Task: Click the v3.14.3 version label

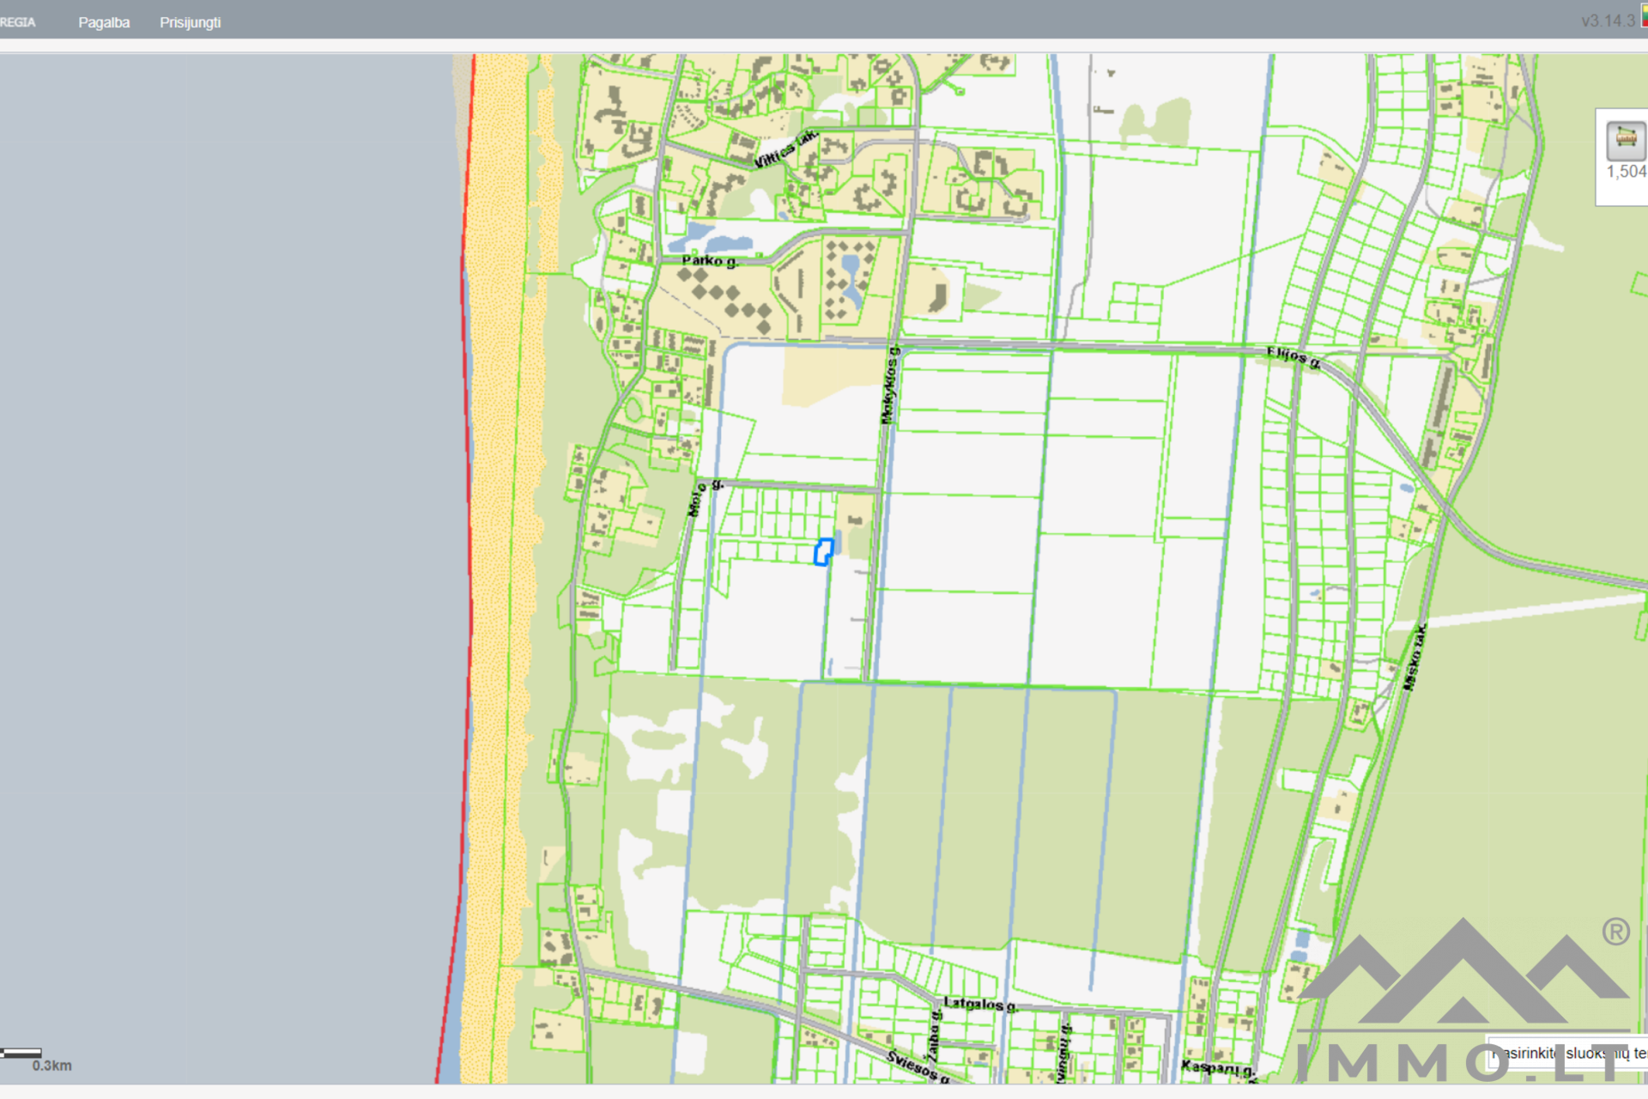Action: coord(1608,21)
